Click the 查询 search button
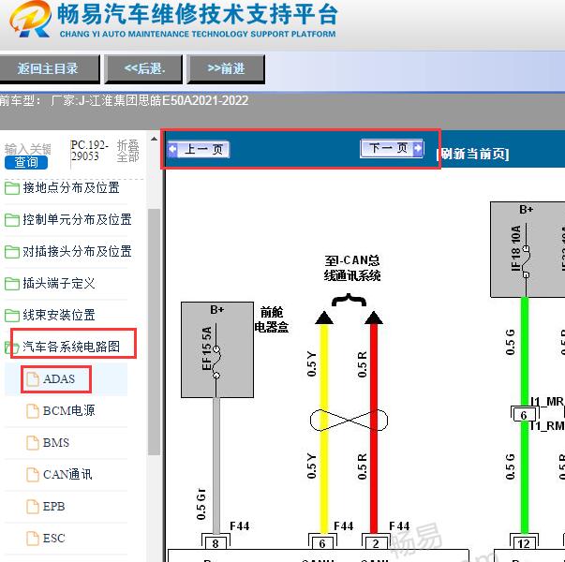This screenshot has width=565, height=562. (x=26, y=162)
